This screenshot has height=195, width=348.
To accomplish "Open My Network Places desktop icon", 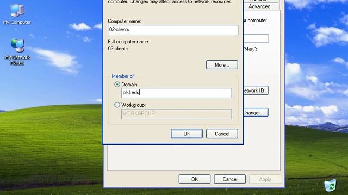I will (17, 52).
